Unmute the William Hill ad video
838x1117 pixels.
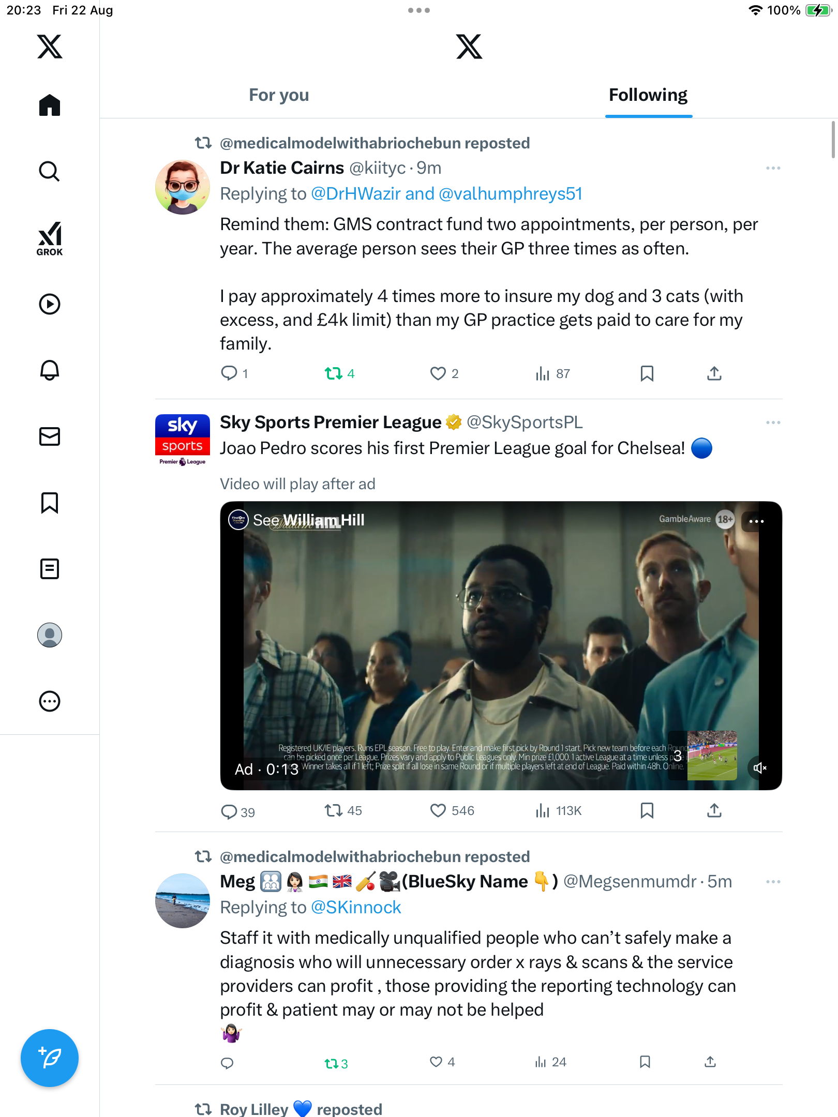759,768
